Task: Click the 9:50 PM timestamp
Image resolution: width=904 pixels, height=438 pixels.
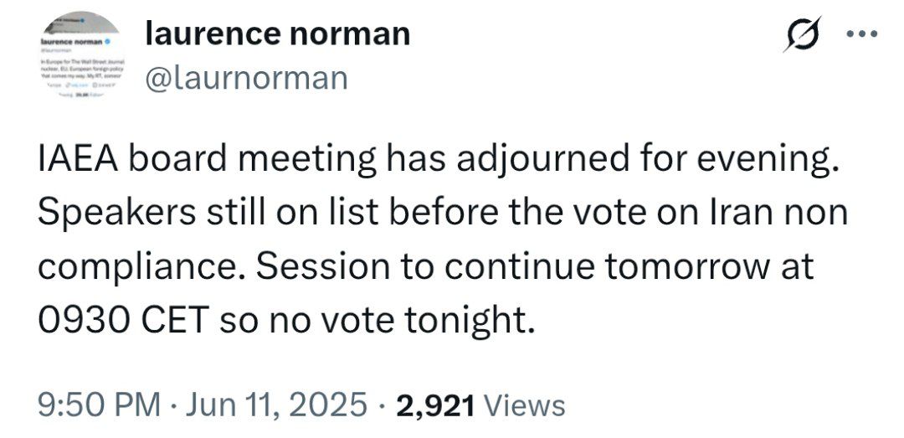Action: click(x=99, y=404)
